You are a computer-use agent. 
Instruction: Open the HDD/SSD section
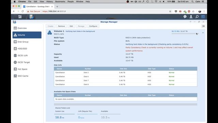point(27,49)
